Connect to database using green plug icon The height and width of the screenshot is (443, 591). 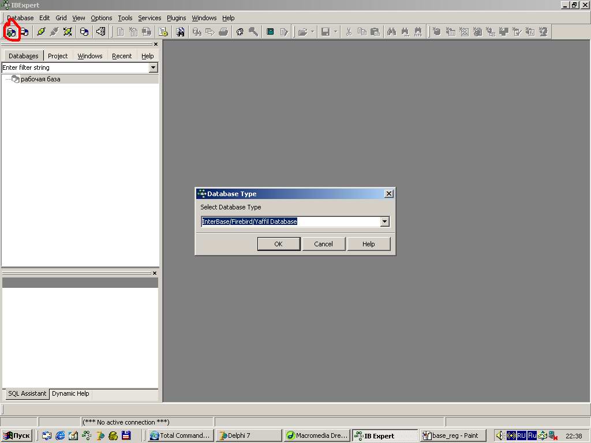coord(41,32)
